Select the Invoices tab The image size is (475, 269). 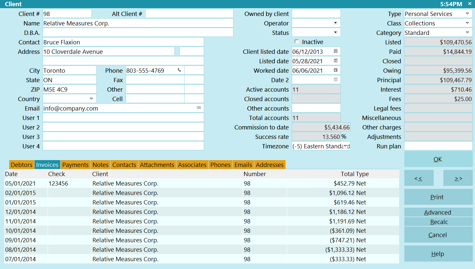click(47, 165)
